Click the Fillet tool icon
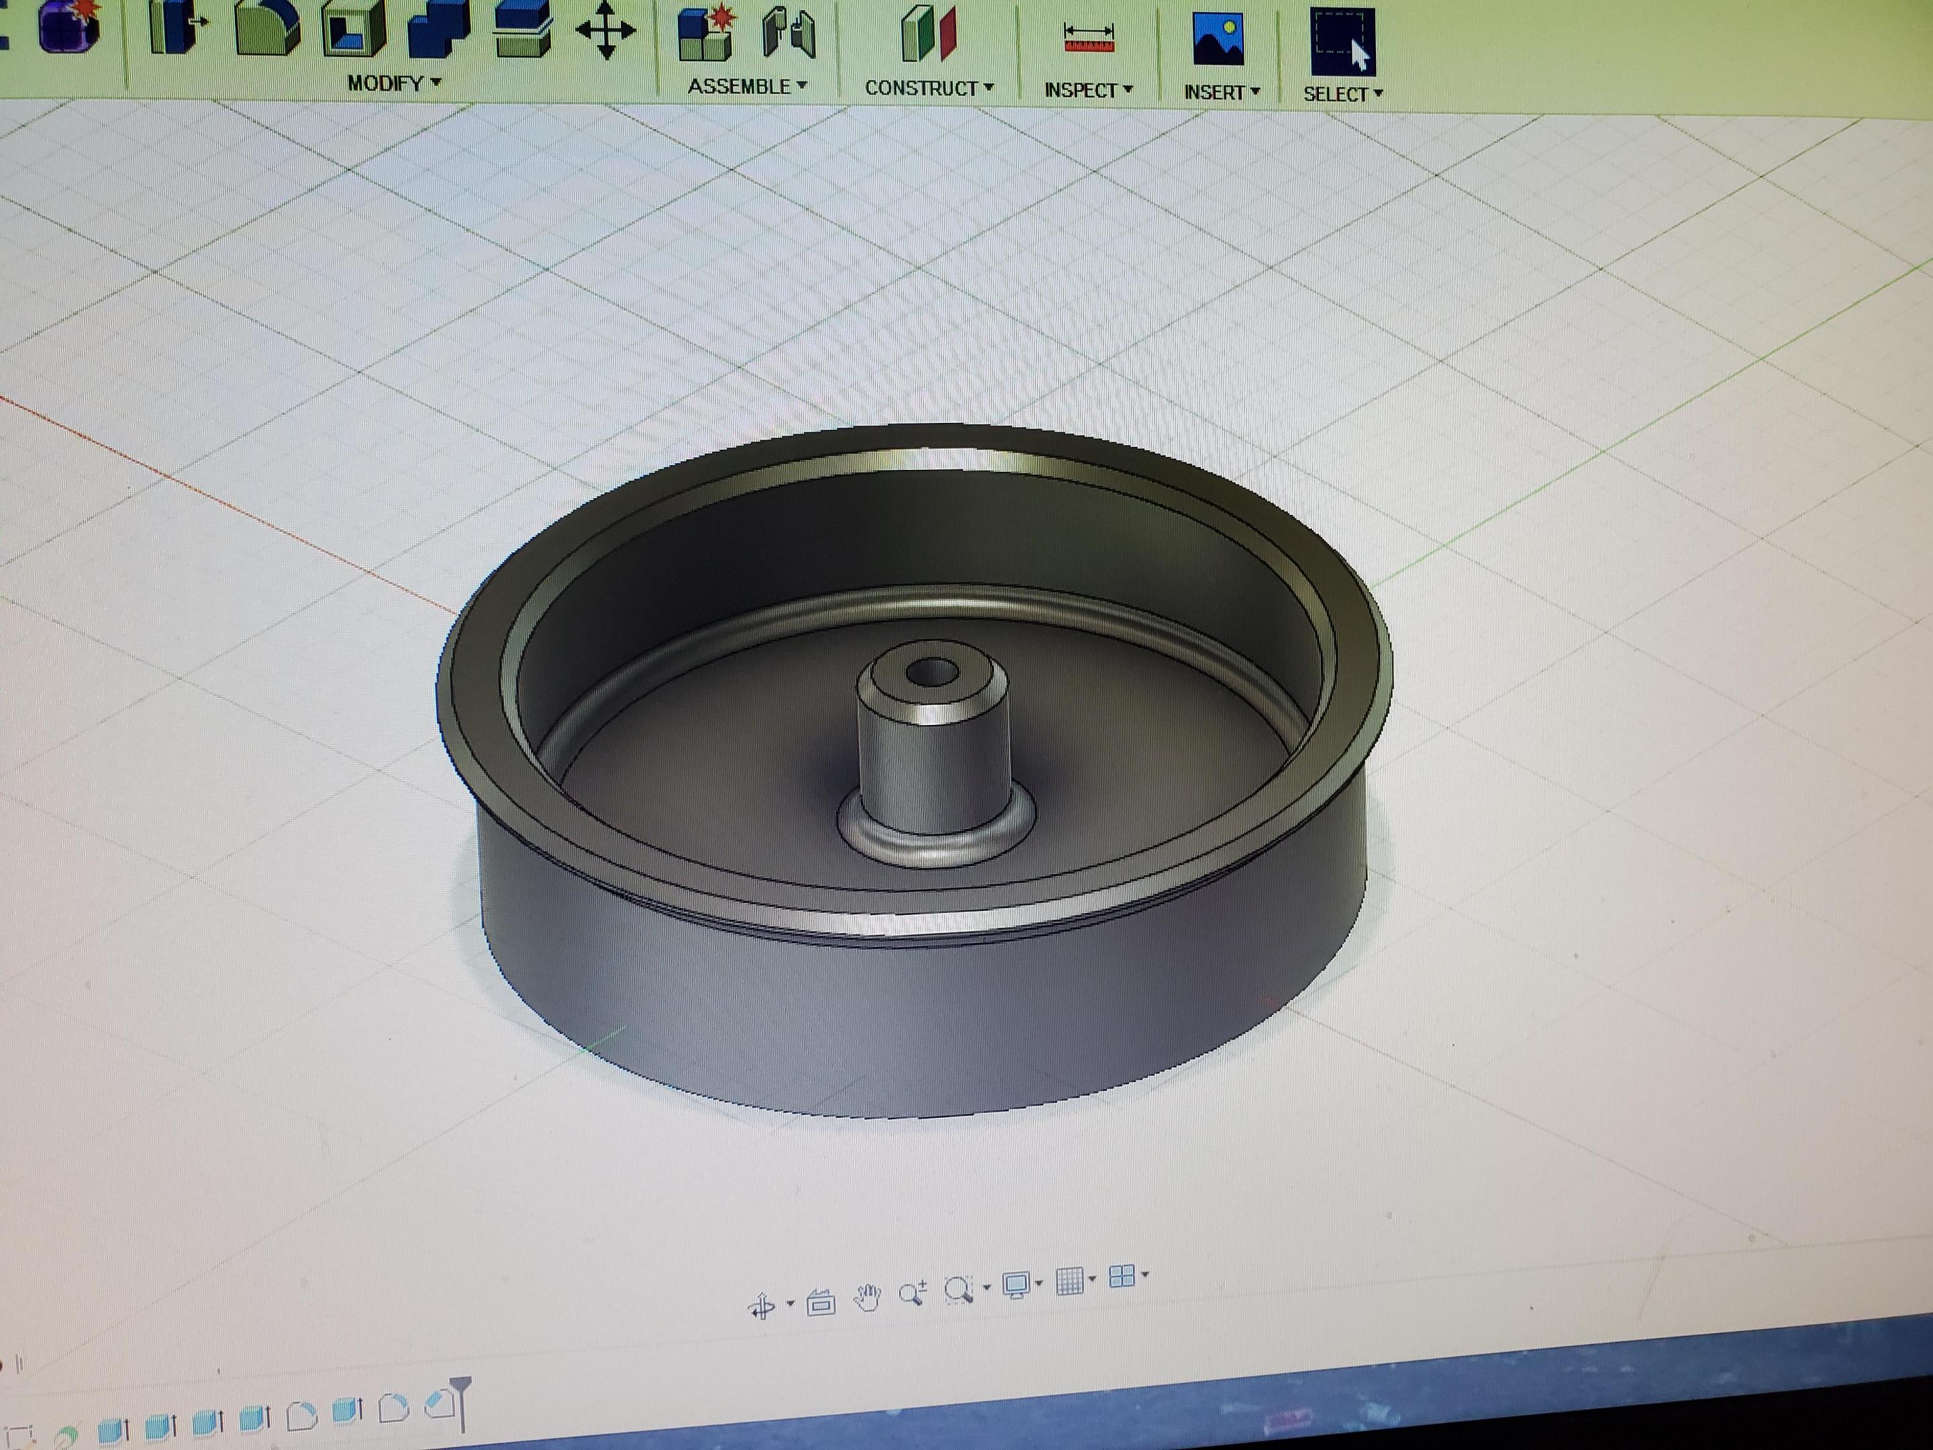Screen dimensions: 1933x1450 coord(266,28)
